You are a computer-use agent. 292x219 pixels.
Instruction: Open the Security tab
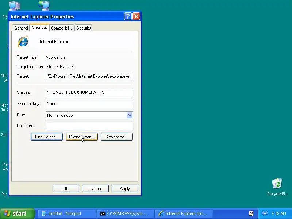click(x=84, y=28)
